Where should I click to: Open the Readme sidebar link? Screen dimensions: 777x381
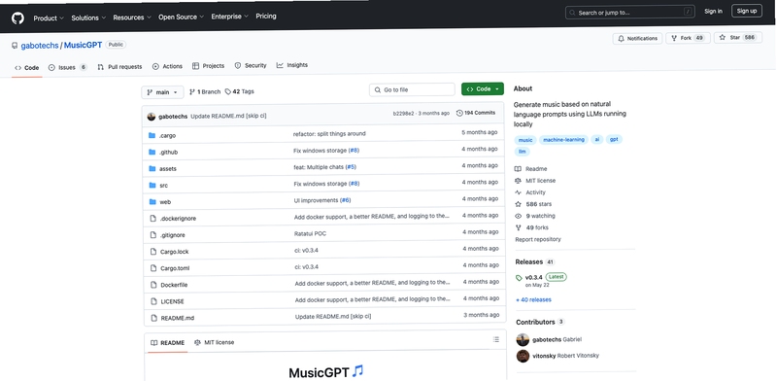531,169
